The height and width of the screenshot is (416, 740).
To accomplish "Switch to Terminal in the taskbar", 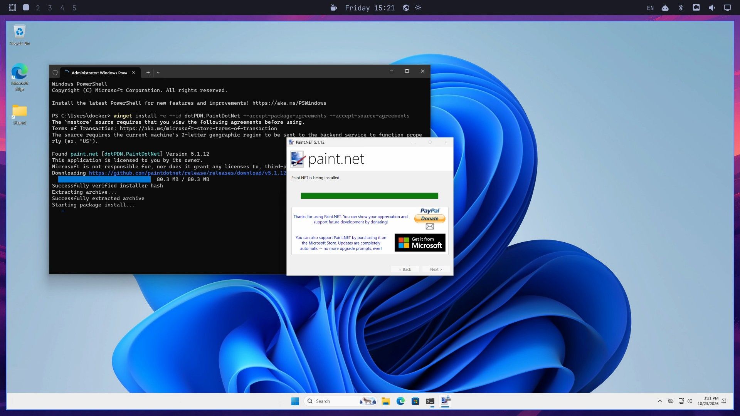I will click(x=431, y=401).
